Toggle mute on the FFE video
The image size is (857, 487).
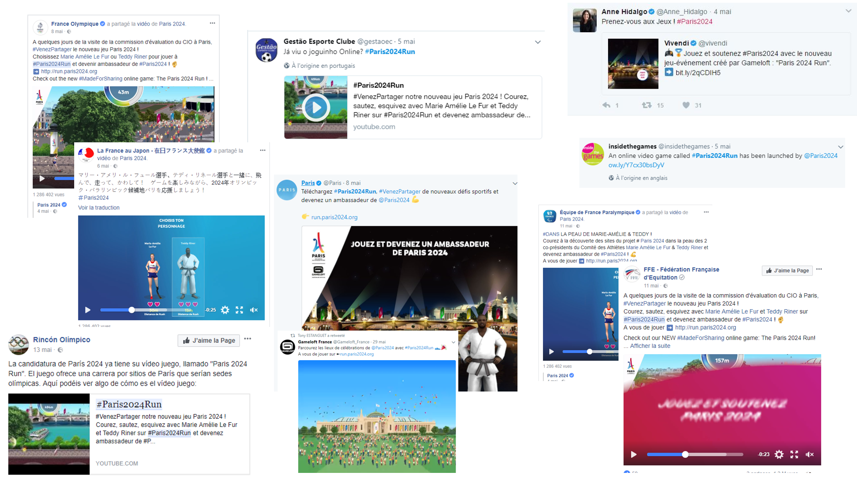point(810,454)
